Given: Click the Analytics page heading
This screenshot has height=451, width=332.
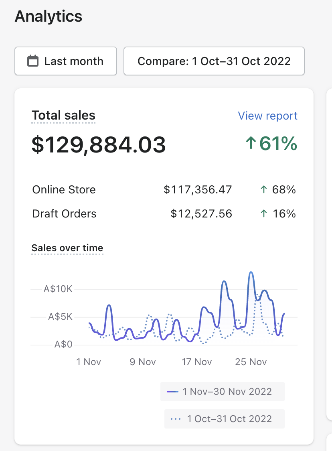Looking at the screenshot, I should click(49, 16).
